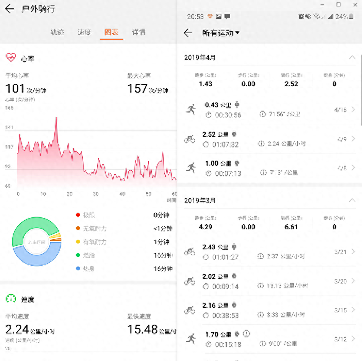Click the pace icon next to 71'56" /公里
Screen dimensions: 362x361
(x=262, y=114)
